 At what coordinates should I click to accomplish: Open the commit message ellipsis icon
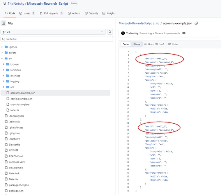coord(184,33)
